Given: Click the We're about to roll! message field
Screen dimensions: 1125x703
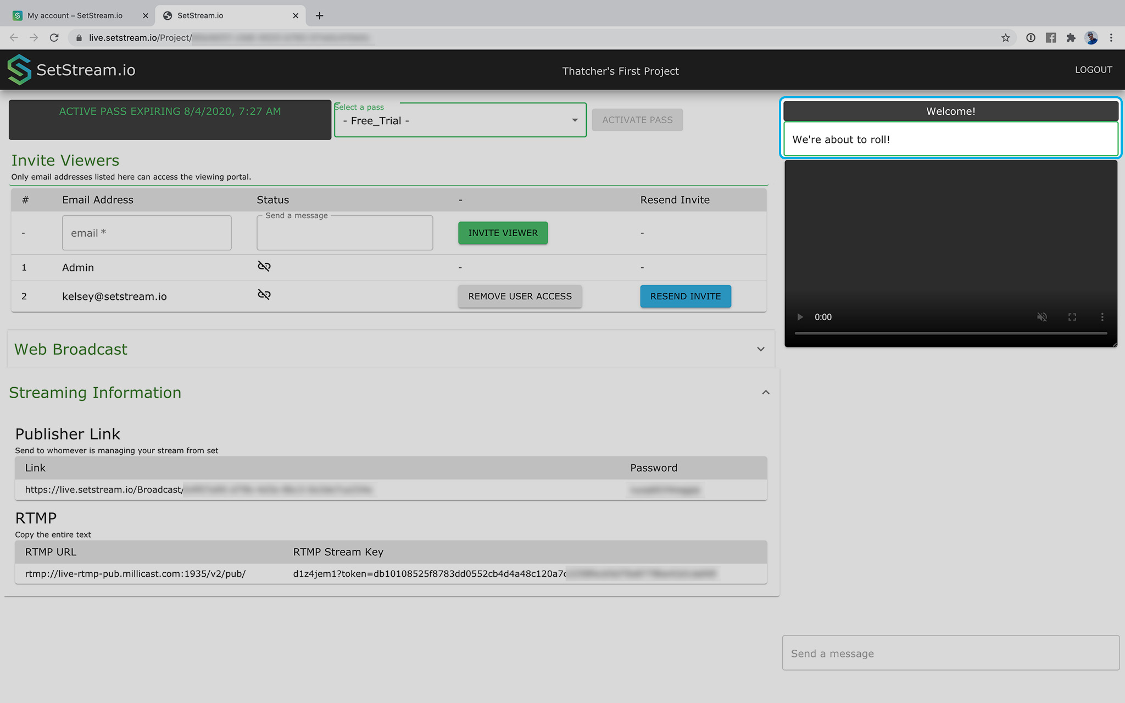Looking at the screenshot, I should click(951, 139).
